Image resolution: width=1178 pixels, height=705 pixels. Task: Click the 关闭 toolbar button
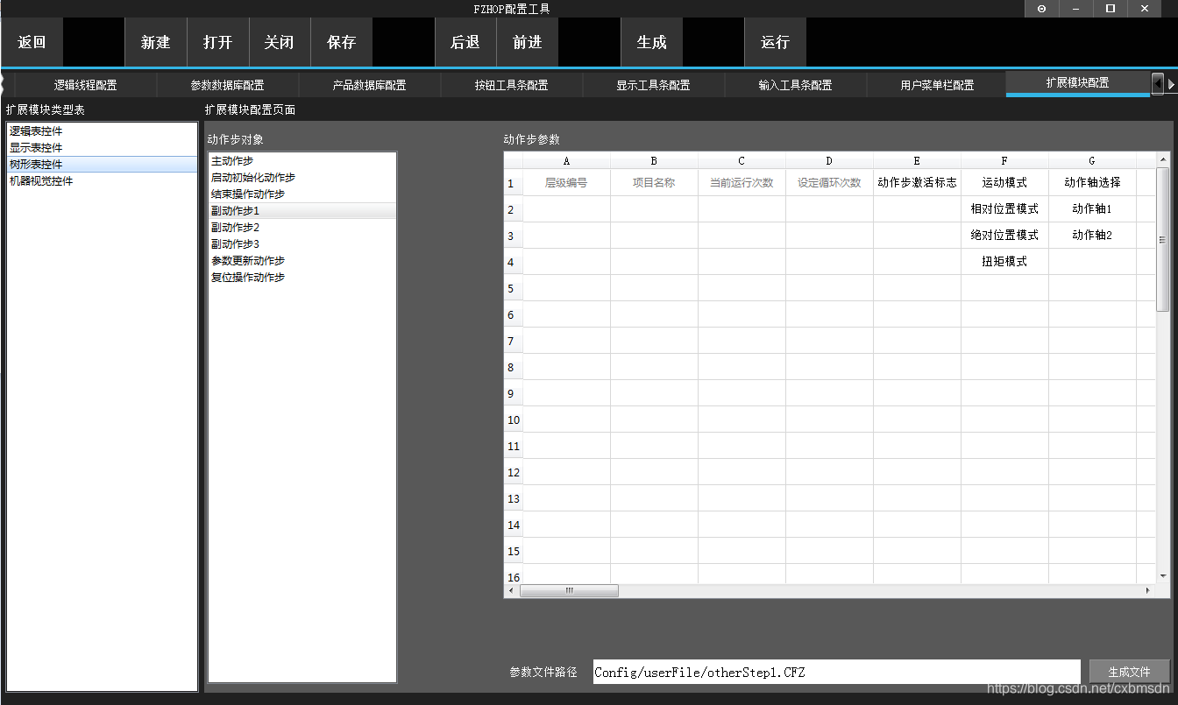tap(279, 42)
